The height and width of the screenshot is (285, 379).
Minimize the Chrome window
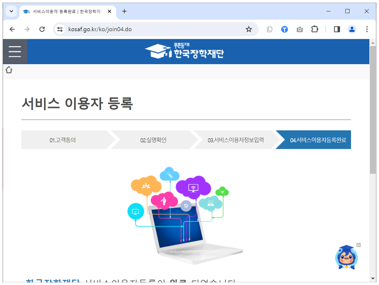(328, 11)
